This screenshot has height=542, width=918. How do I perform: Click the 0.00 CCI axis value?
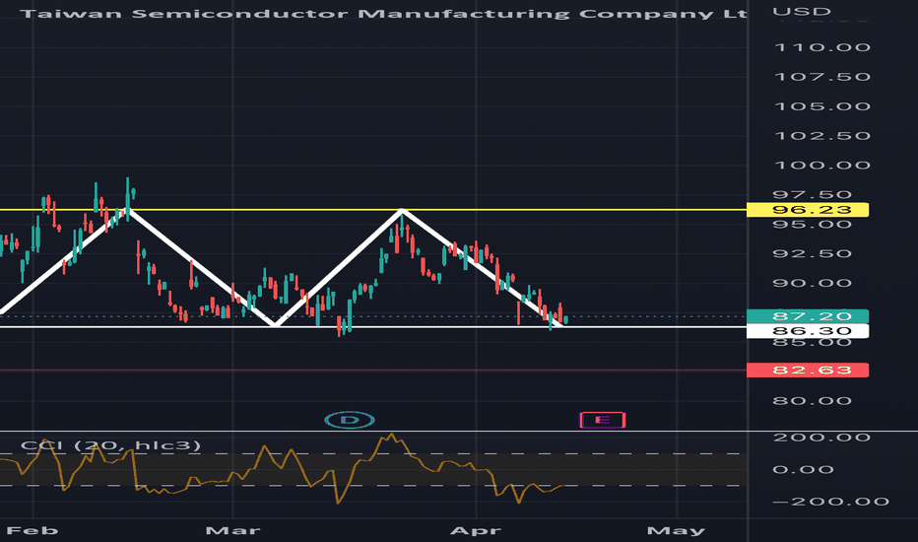tap(803, 469)
